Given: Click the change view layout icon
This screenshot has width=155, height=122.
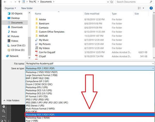Looking at the screenshot, I should click(139, 8).
